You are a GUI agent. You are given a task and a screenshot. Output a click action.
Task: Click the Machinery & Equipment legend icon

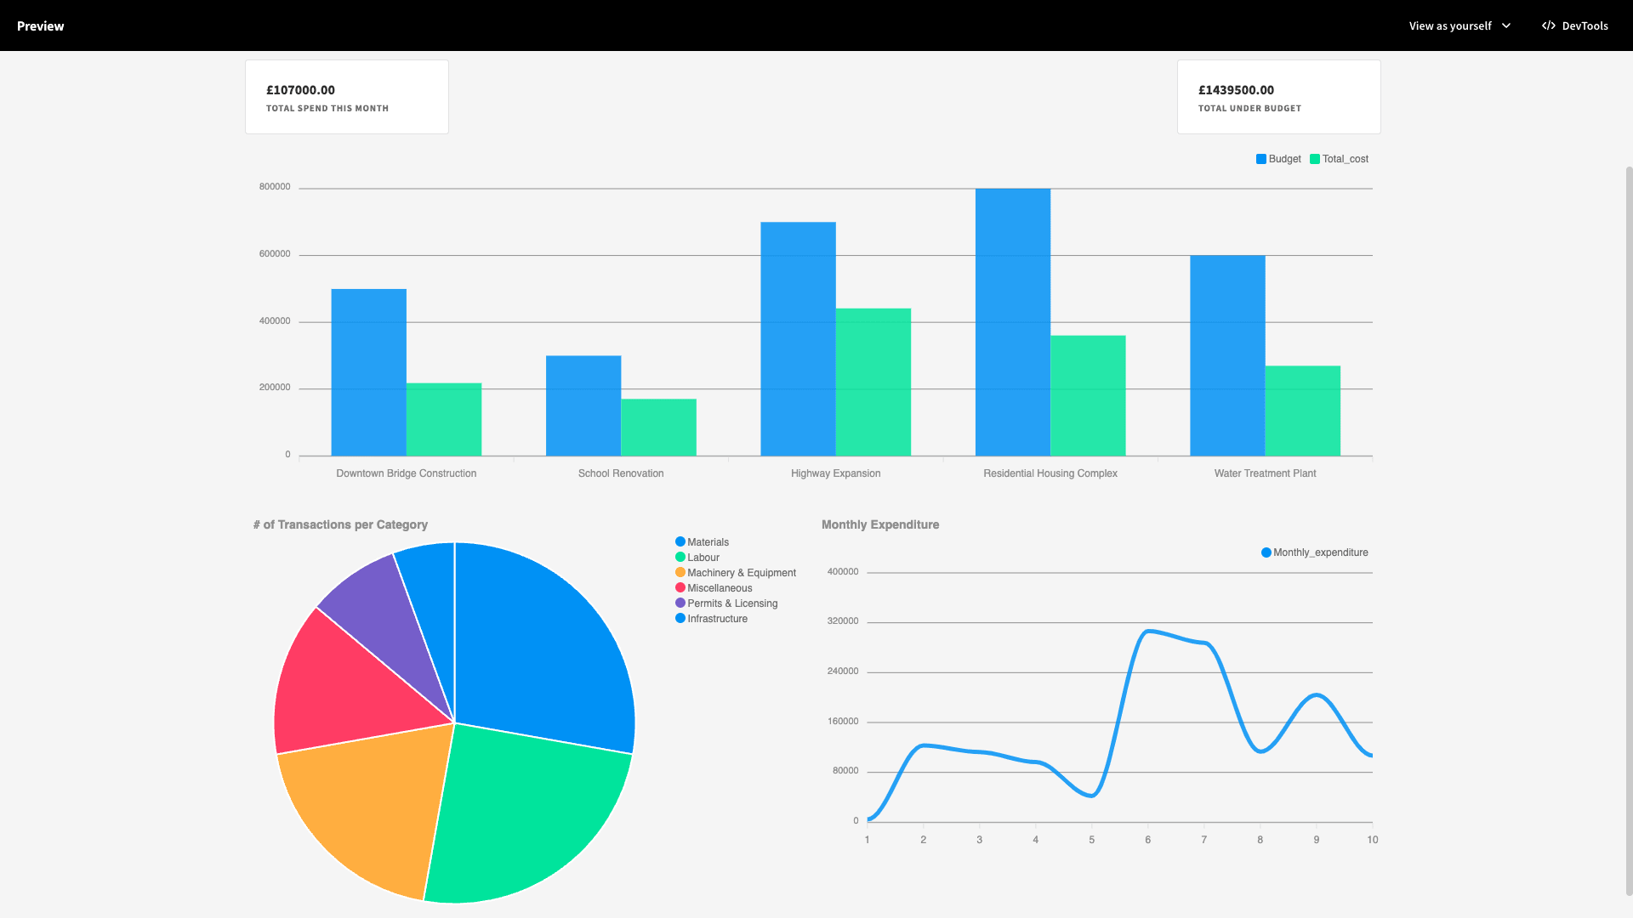point(680,572)
